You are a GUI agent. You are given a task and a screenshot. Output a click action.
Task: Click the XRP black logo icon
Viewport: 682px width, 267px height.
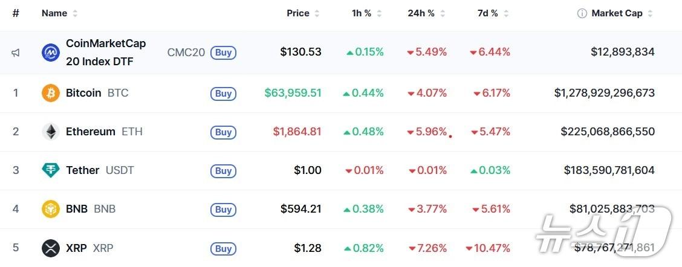[51, 248]
